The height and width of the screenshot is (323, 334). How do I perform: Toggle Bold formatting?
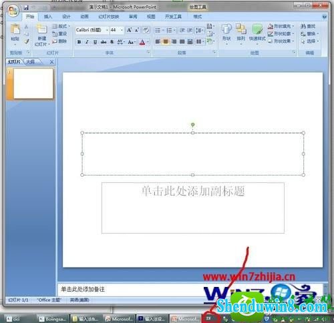pyautogui.click(x=79, y=42)
